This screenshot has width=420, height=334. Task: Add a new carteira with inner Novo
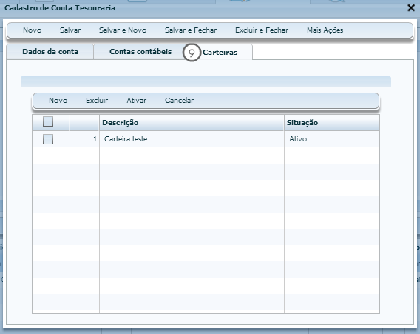(x=58, y=100)
